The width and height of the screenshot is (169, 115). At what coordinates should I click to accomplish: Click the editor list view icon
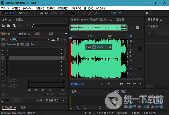click(x=138, y=27)
